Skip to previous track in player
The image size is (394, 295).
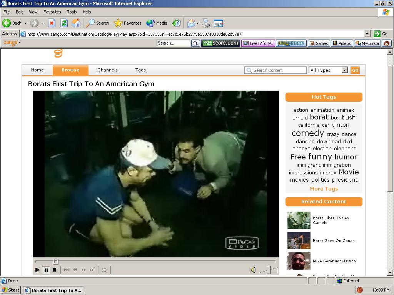tap(66, 270)
